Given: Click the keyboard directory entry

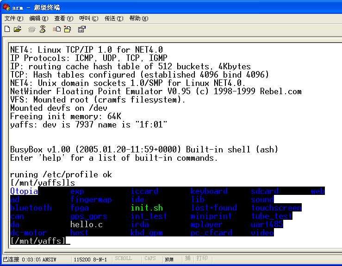Looking at the screenshot, I should point(209,191).
